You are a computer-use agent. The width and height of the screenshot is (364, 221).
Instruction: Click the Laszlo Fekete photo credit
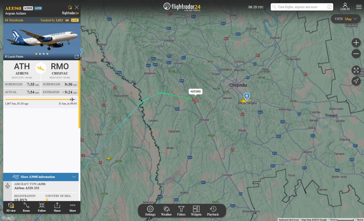click(14, 57)
